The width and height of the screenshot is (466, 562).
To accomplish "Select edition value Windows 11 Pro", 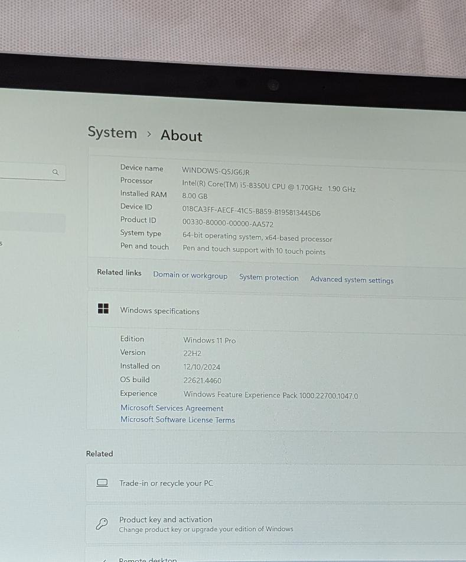I will 210,340.
